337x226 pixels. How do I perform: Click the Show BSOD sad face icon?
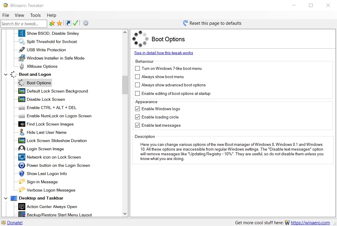point(22,33)
